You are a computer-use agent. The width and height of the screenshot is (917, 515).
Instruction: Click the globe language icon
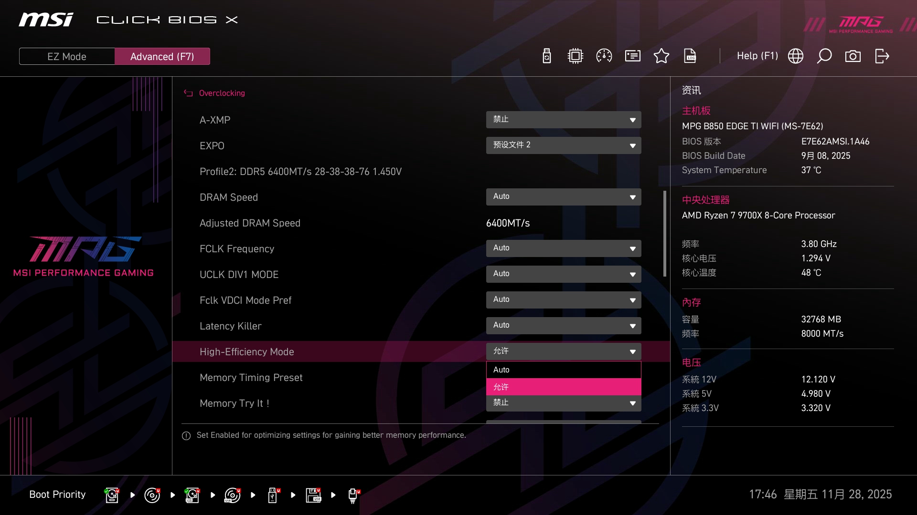point(796,56)
